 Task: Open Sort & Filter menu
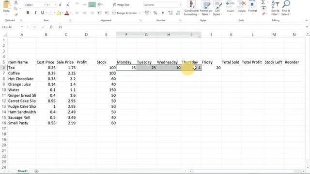pyautogui.click(x=275, y=8)
